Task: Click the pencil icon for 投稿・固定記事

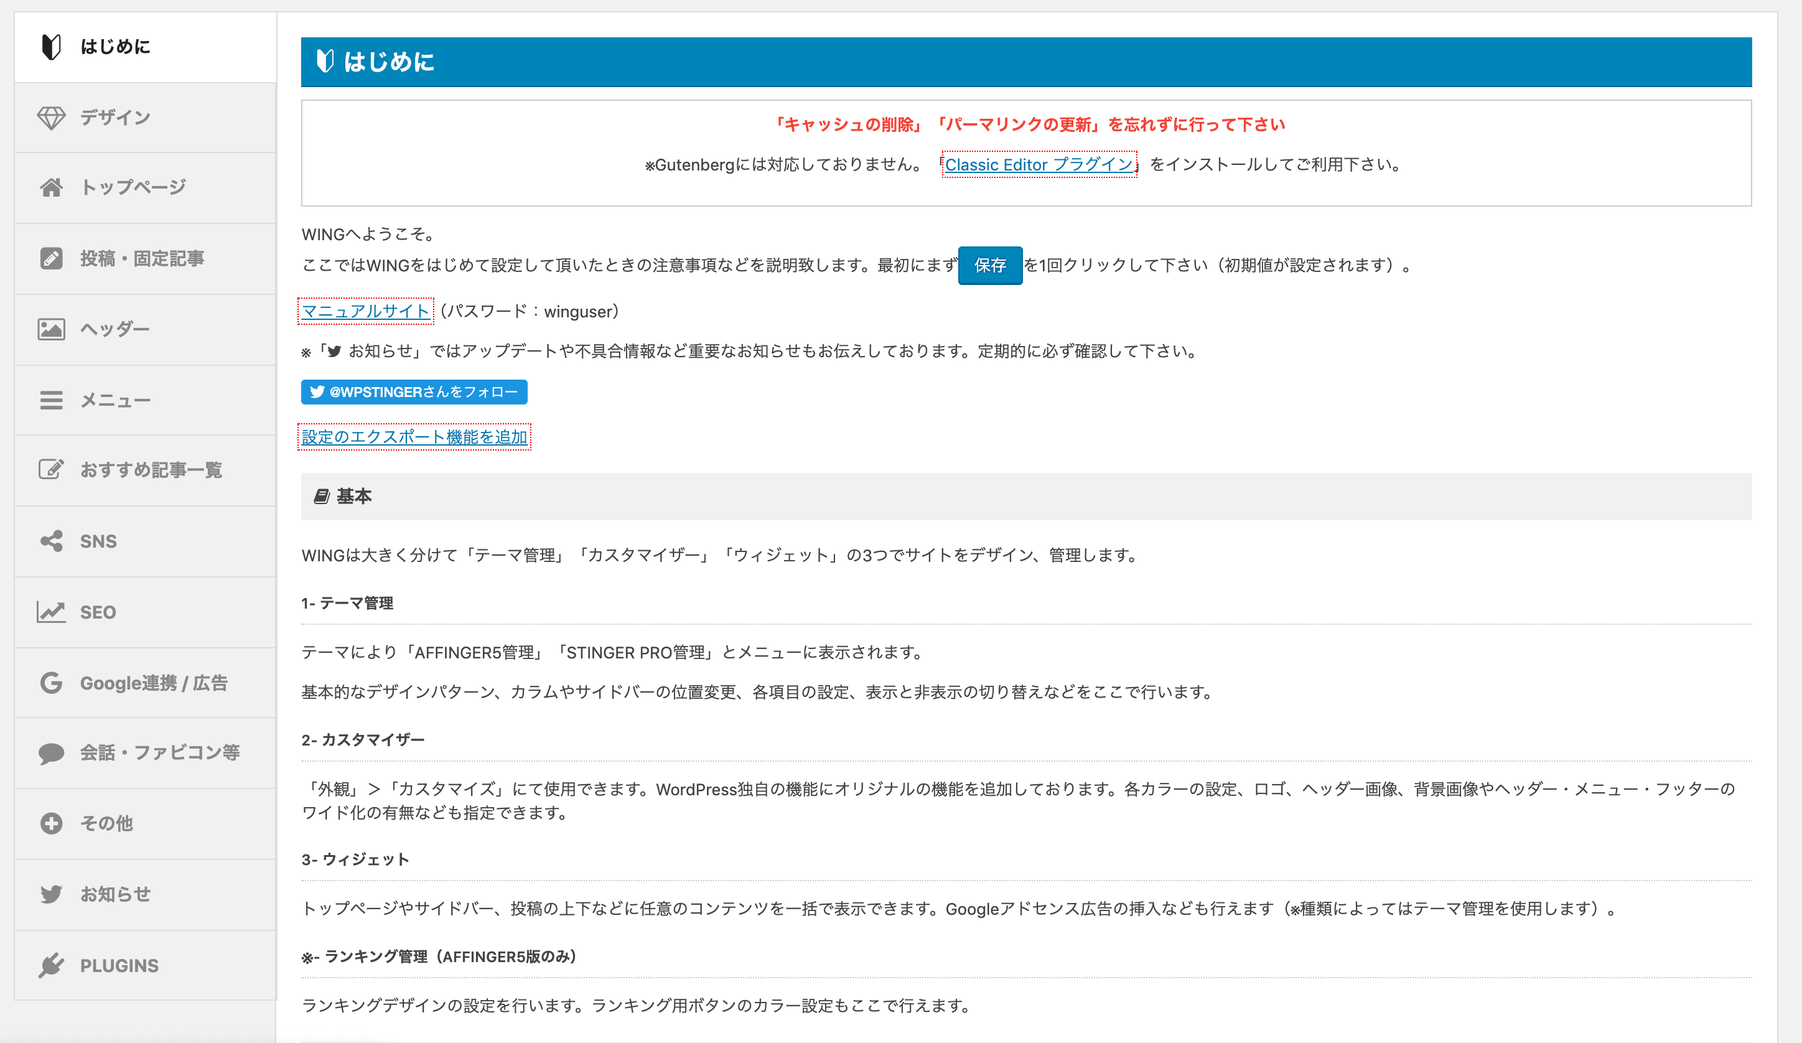Action: (x=51, y=258)
